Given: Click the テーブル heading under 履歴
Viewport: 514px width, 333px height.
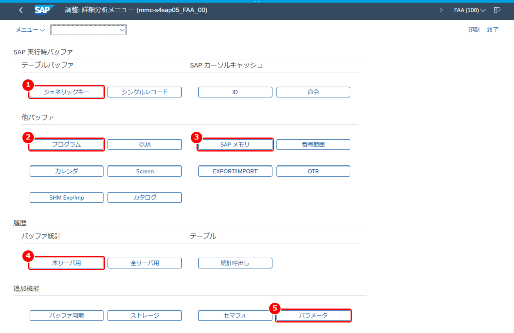Looking at the screenshot, I should tap(203, 236).
